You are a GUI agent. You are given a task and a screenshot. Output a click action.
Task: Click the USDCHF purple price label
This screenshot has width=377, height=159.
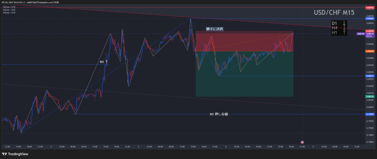pos(360,34)
